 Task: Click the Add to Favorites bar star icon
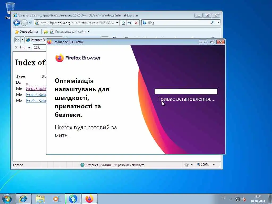point(46,32)
